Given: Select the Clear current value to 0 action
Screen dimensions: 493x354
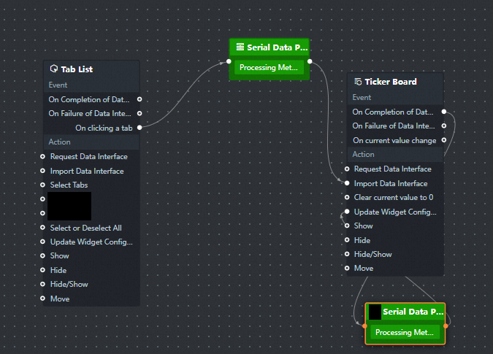Looking at the screenshot, I should [x=394, y=198].
